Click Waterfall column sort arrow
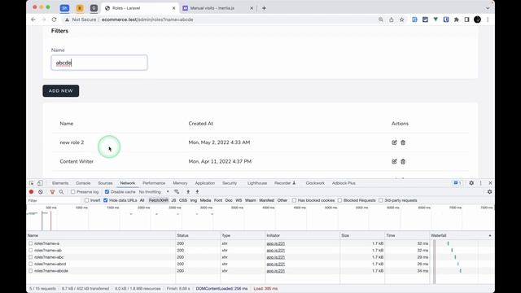Image resolution: width=521 pixels, height=293 pixels. point(490,235)
